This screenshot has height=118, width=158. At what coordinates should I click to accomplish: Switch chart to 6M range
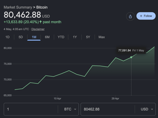(x=47, y=37)
